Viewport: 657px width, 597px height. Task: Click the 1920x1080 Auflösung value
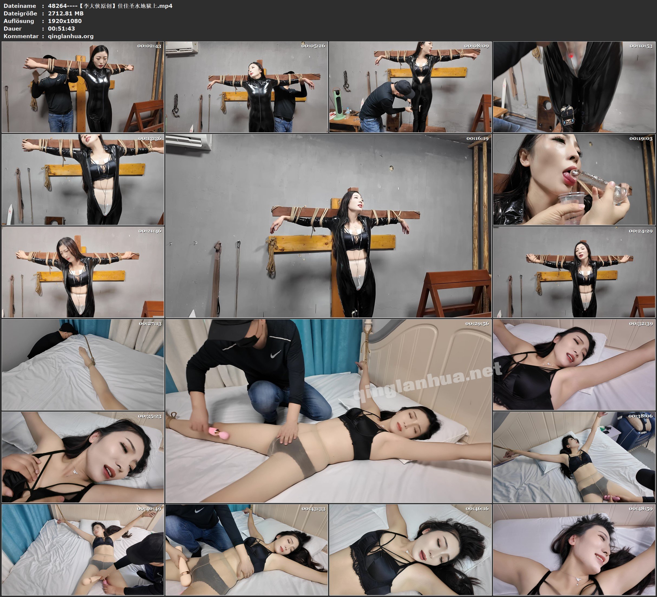click(x=64, y=21)
